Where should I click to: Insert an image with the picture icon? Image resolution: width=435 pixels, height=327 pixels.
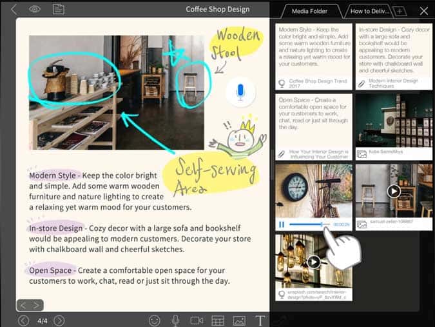point(239,321)
